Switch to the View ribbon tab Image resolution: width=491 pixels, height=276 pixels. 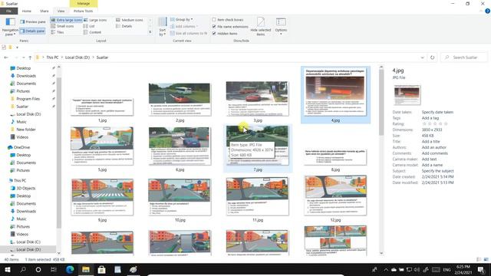click(x=61, y=11)
